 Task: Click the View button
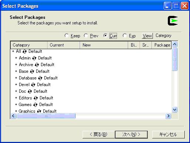[x=147, y=36]
